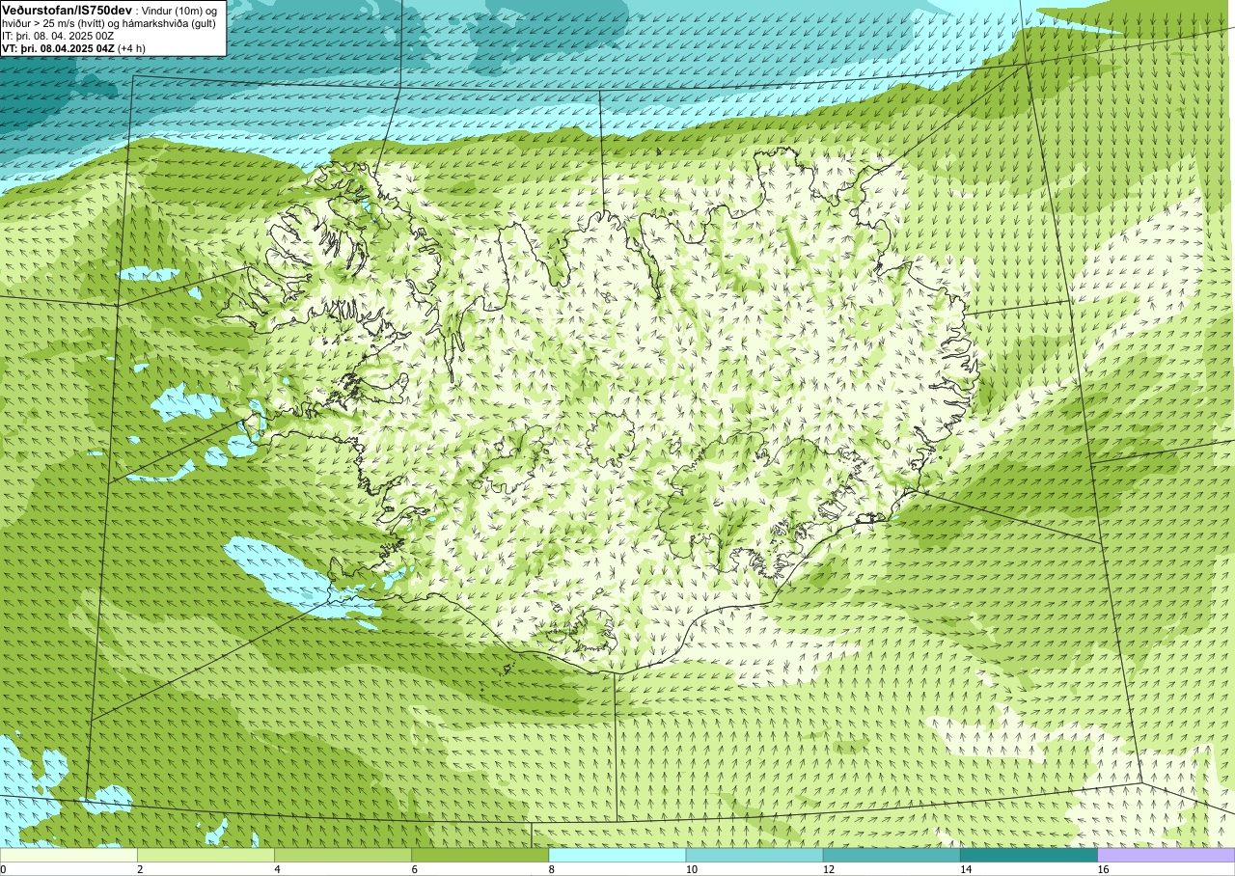The image size is (1235, 876).
Task: Pick the 12–14 m/s teal legend swatch
Action: click(x=892, y=855)
